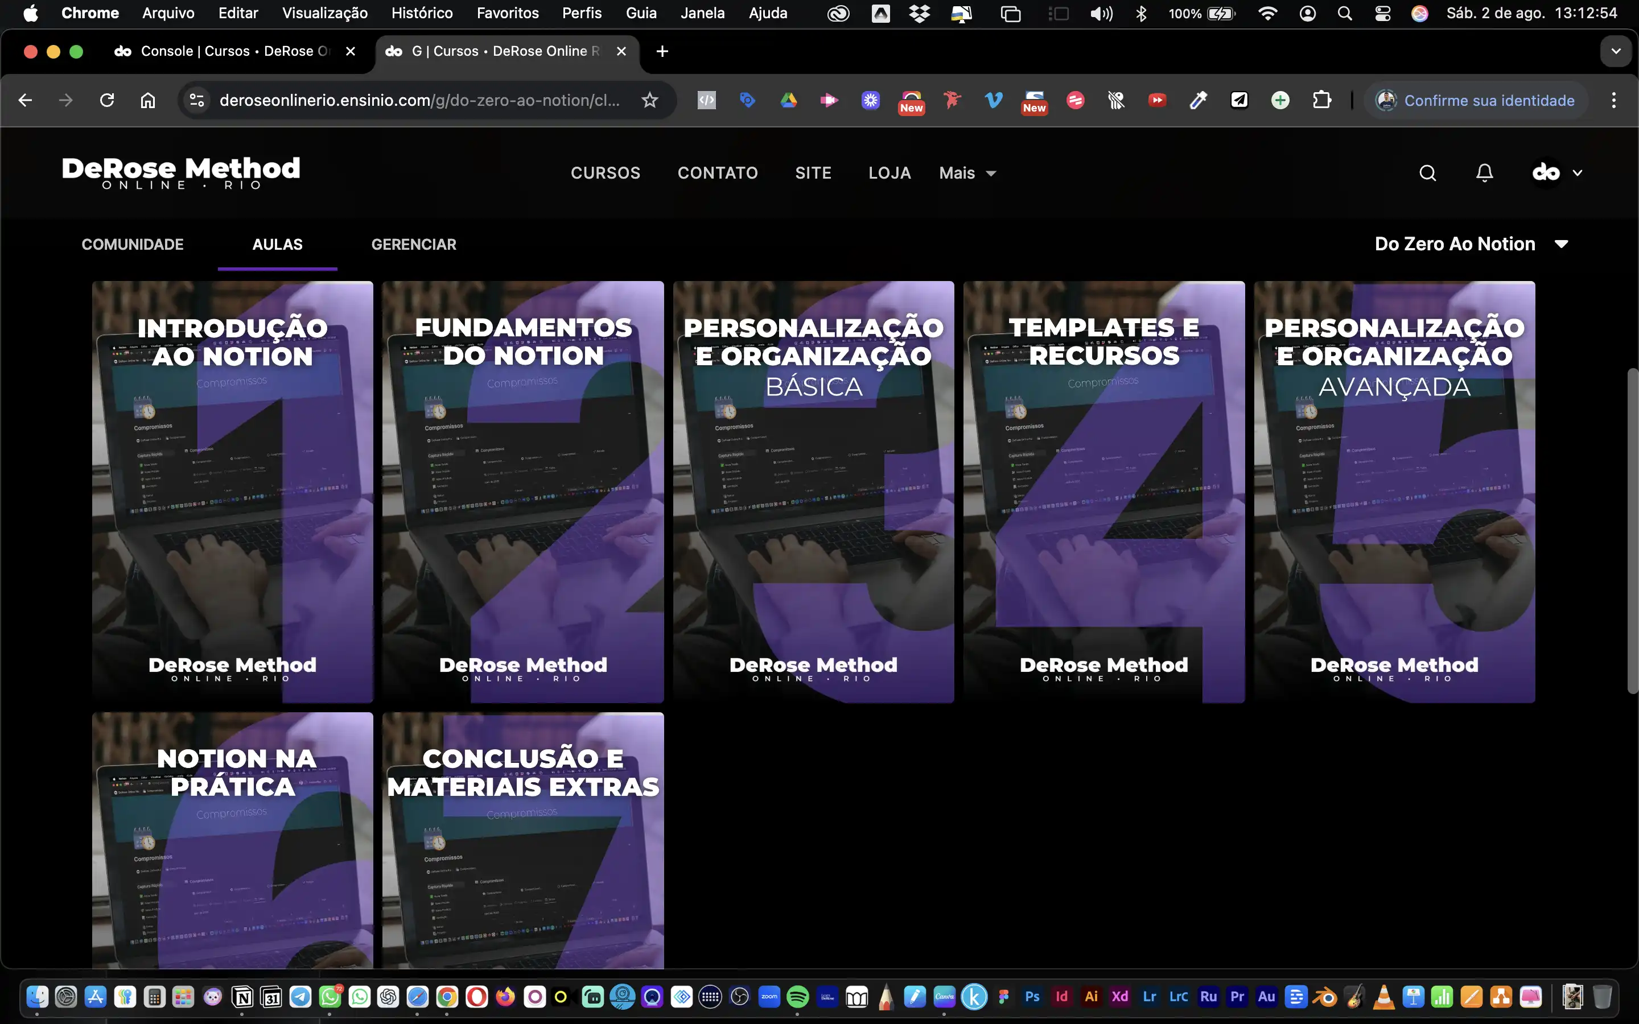This screenshot has height=1024, width=1639.
Task: Open the Templates e Recursos module thumbnail
Action: (x=1103, y=491)
